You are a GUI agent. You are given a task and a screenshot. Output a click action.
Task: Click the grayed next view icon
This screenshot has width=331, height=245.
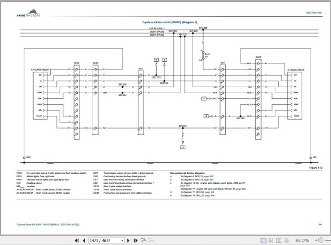point(151,241)
